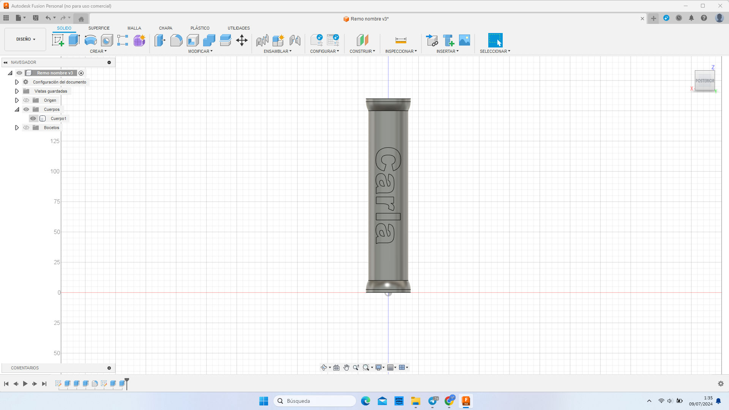This screenshot has width=729, height=410.
Task: Open the Create Form purple tool
Action: [x=139, y=40]
